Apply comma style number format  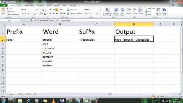pos(93,13)
